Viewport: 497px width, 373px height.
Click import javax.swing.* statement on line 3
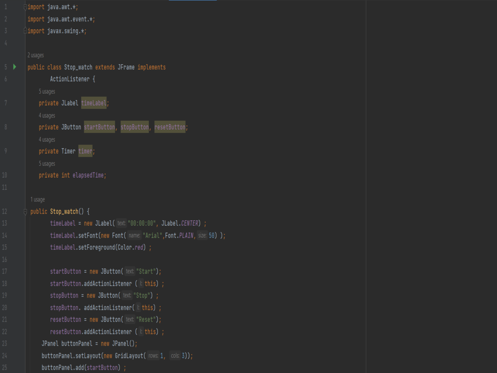57,31
